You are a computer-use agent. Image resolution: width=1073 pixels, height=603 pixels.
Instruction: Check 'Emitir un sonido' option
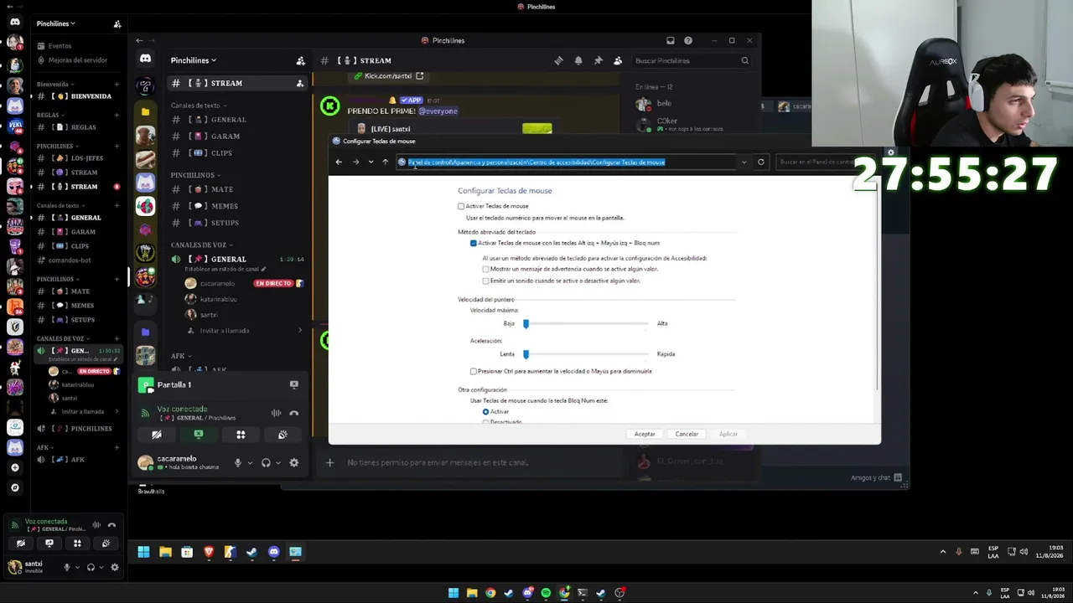[485, 281]
